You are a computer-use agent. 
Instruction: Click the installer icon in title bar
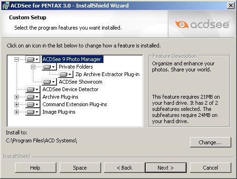coord(6,6)
